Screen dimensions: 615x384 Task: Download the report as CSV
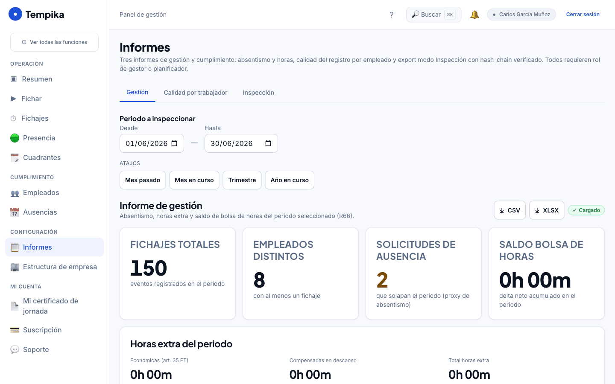(510, 210)
